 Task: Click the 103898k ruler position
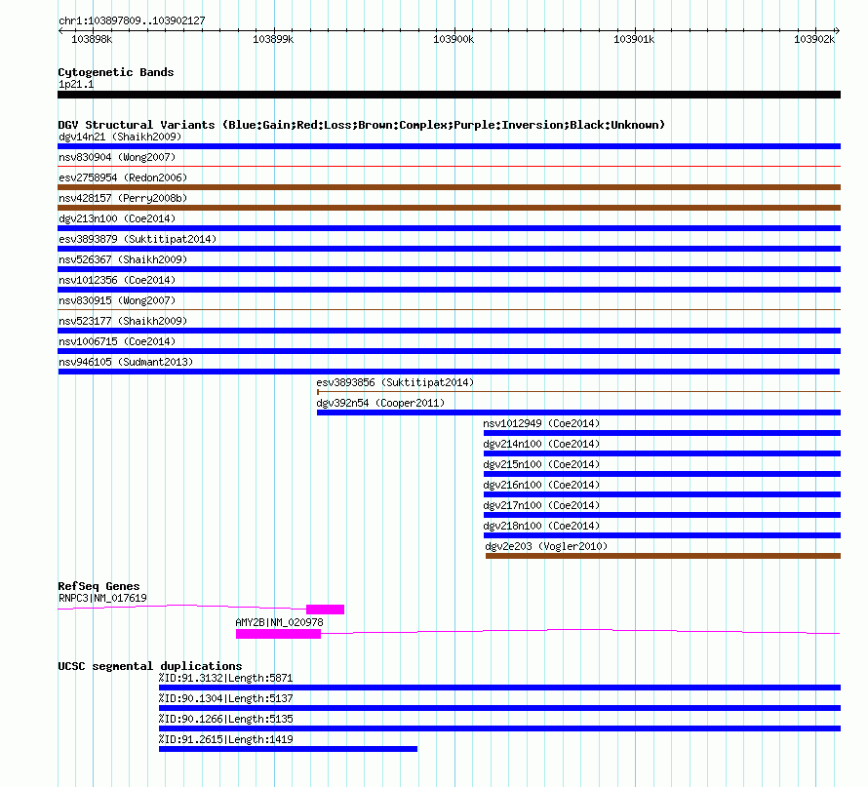(x=92, y=39)
